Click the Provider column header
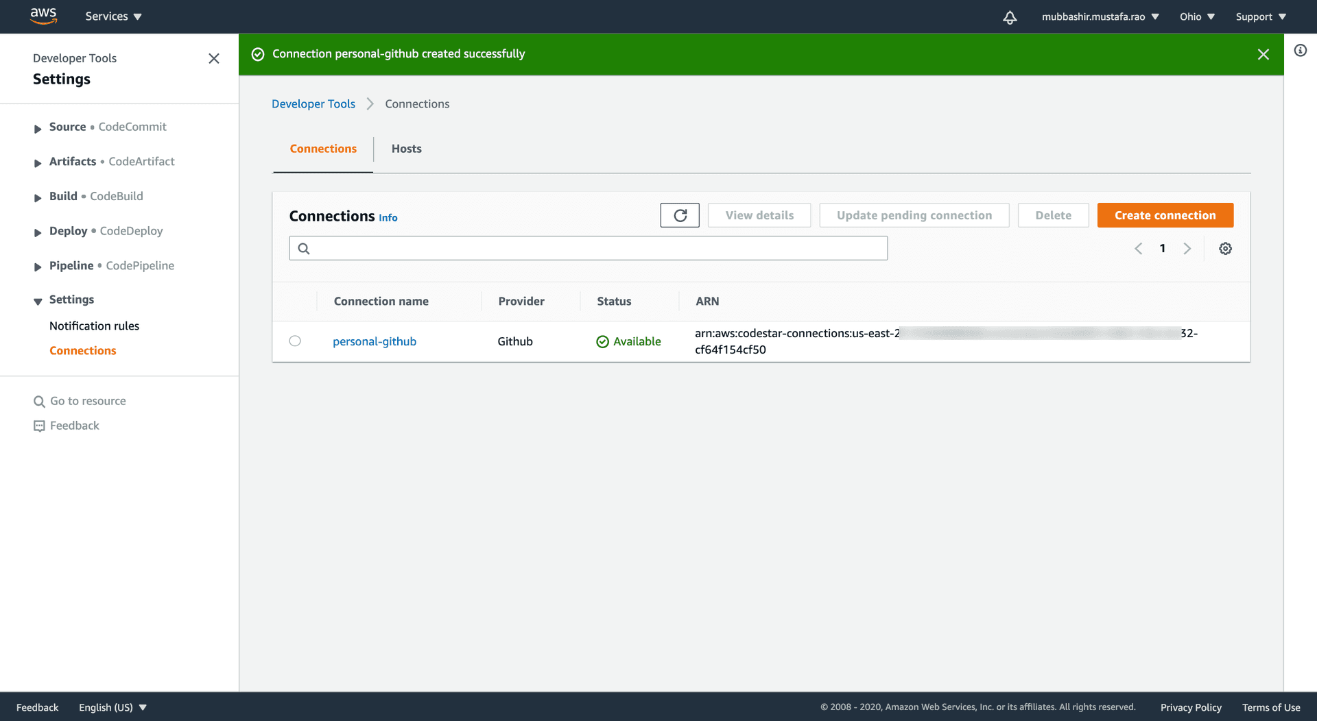The image size is (1317, 721). (521, 302)
